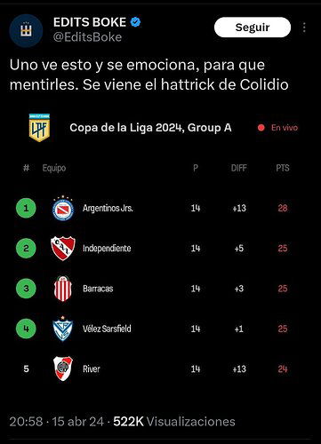Click the green position 1 badge
321x444 pixels.
(x=26, y=208)
